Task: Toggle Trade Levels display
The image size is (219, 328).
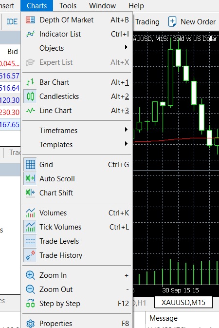Action: [x=76, y=241]
